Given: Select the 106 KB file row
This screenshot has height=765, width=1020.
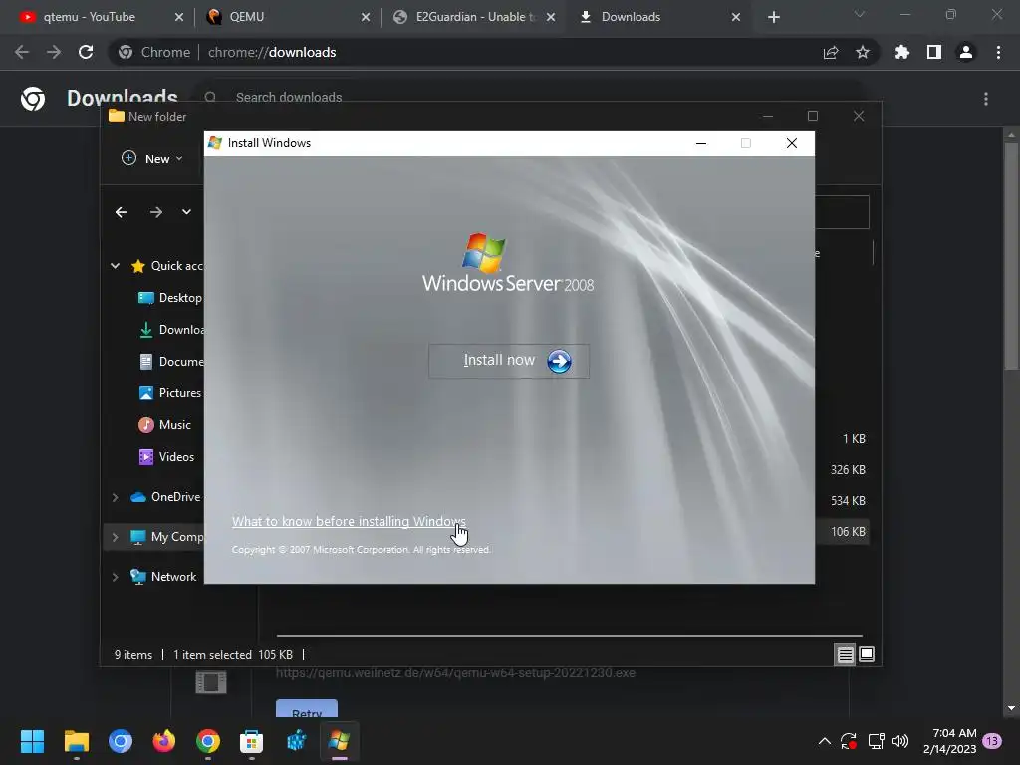Looking at the screenshot, I should coord(843,532).
